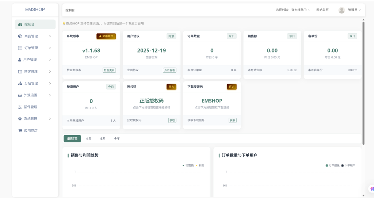Click the date 2025-12-19

(x=152, y=50)
